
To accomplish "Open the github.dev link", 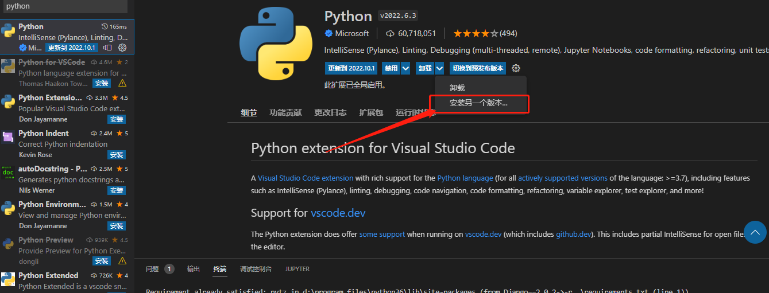I will (574, 235).
